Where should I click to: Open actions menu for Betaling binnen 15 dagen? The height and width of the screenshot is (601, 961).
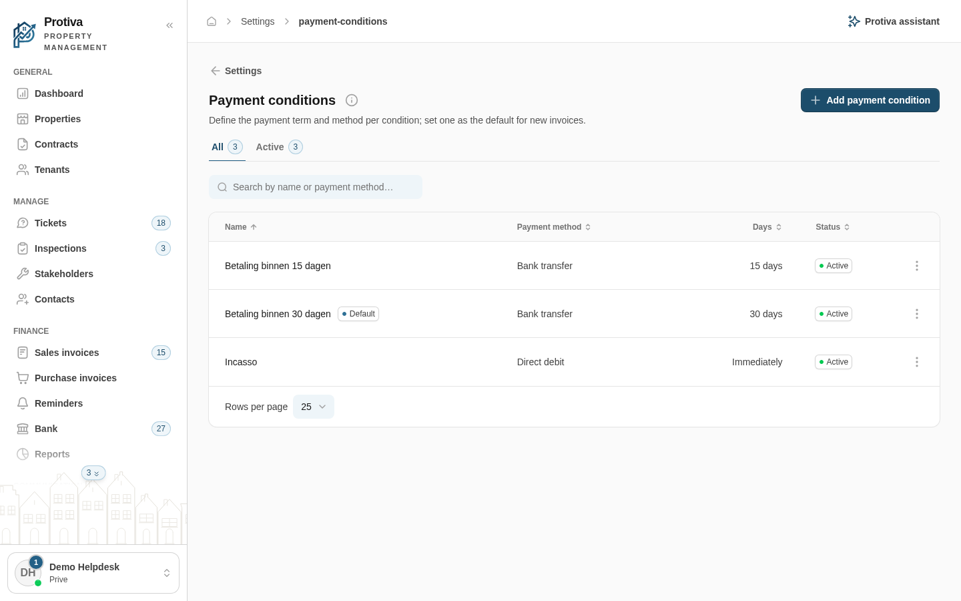[x=917, y=266]
